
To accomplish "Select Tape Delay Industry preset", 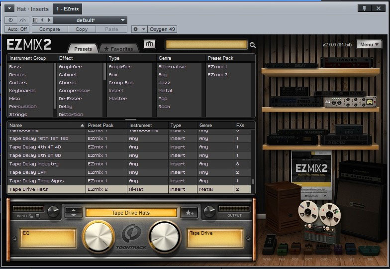I will point(128,164).
